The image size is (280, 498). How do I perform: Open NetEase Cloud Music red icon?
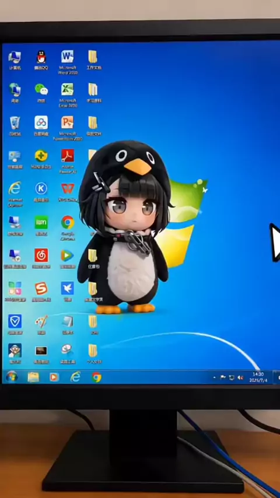click(x=41, y=255)
